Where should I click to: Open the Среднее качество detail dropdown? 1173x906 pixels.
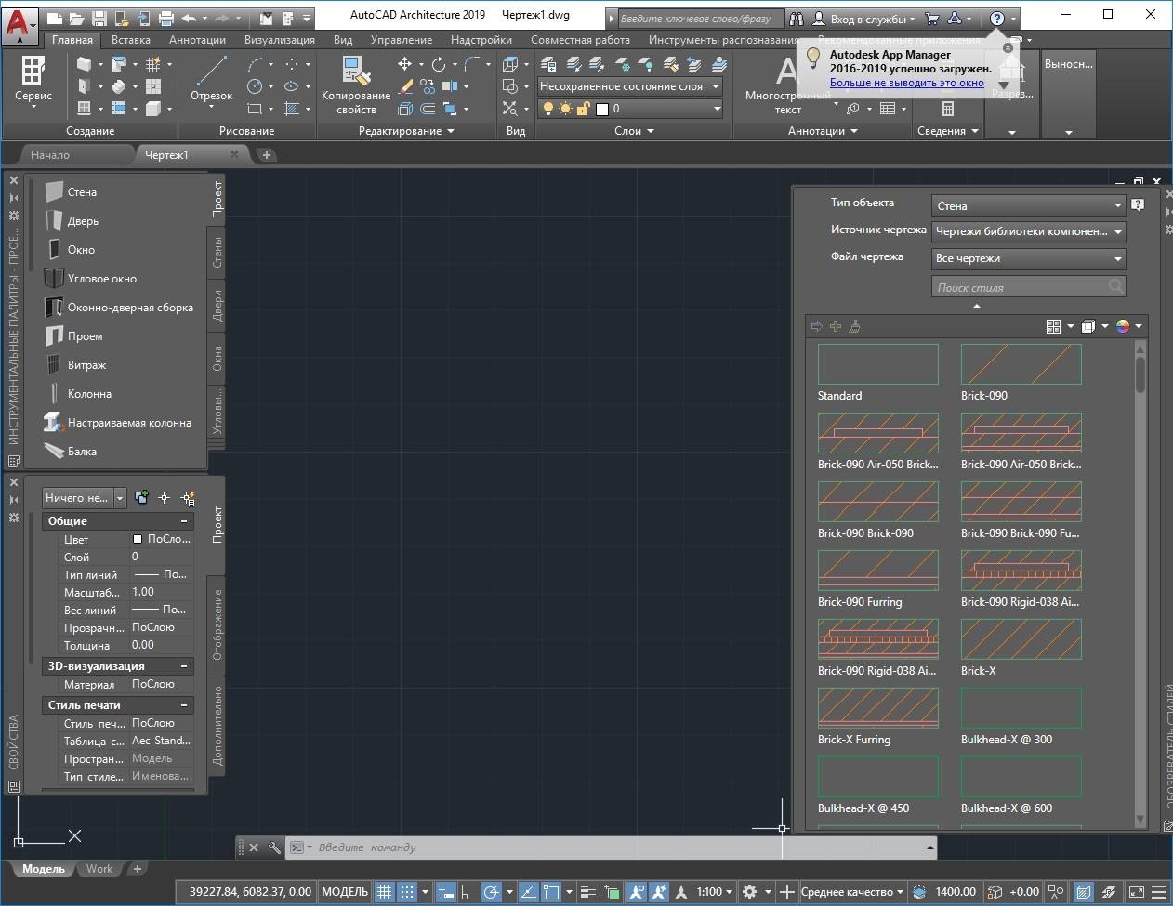852,892
